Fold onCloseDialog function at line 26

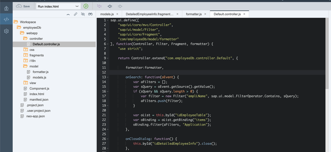point(108,139)
